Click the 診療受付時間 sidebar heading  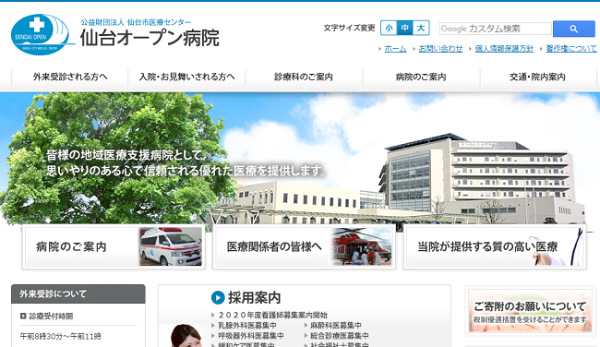click(x=51, y=316)
